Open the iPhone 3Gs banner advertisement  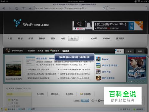pyautogui.click(x=108, y=26)
